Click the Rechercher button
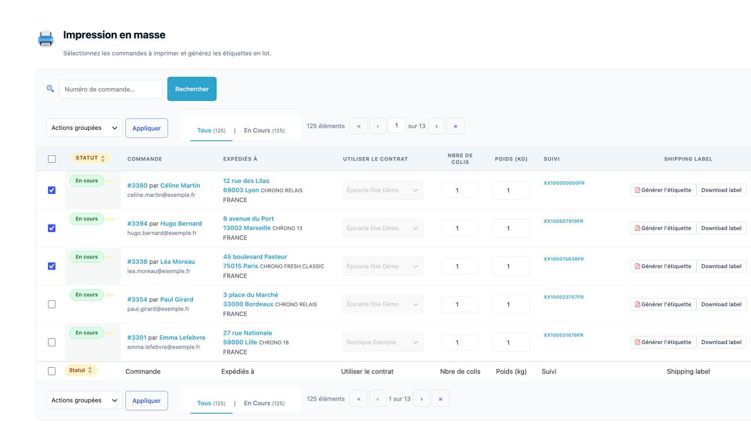This screenshot has height=437, width=751. click(192, 89)
